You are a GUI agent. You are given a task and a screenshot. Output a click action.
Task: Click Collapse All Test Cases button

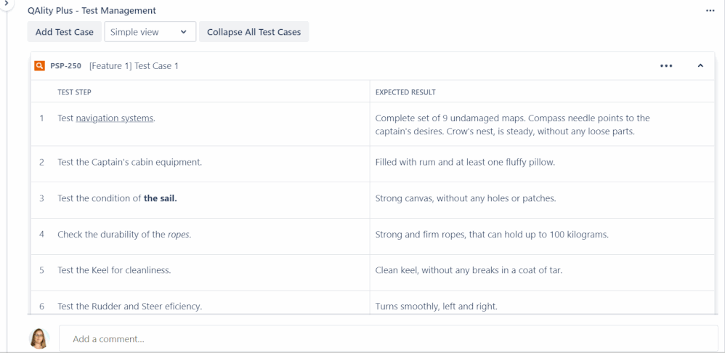[x=254, y=32]
